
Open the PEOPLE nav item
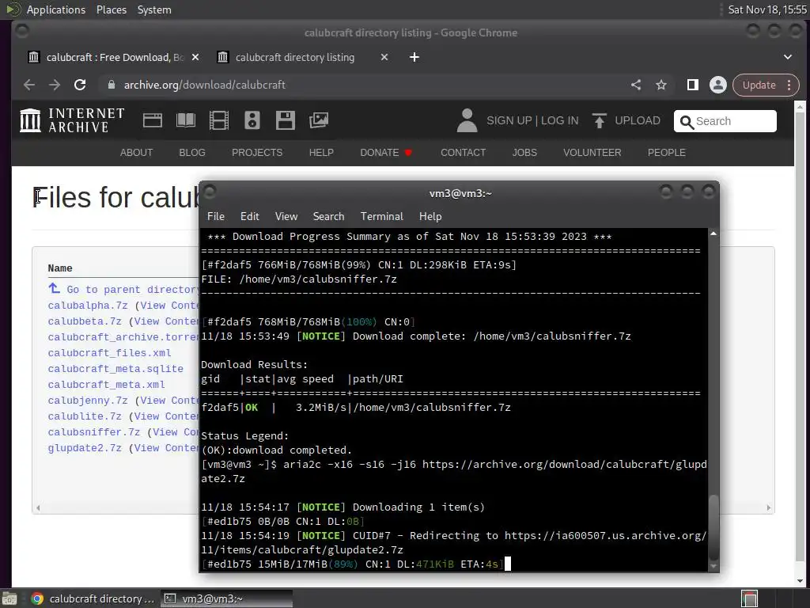[666, 153]
